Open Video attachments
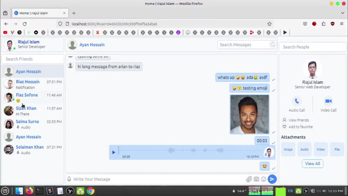This screenshot has height=196, width=348. click(321, 149)
